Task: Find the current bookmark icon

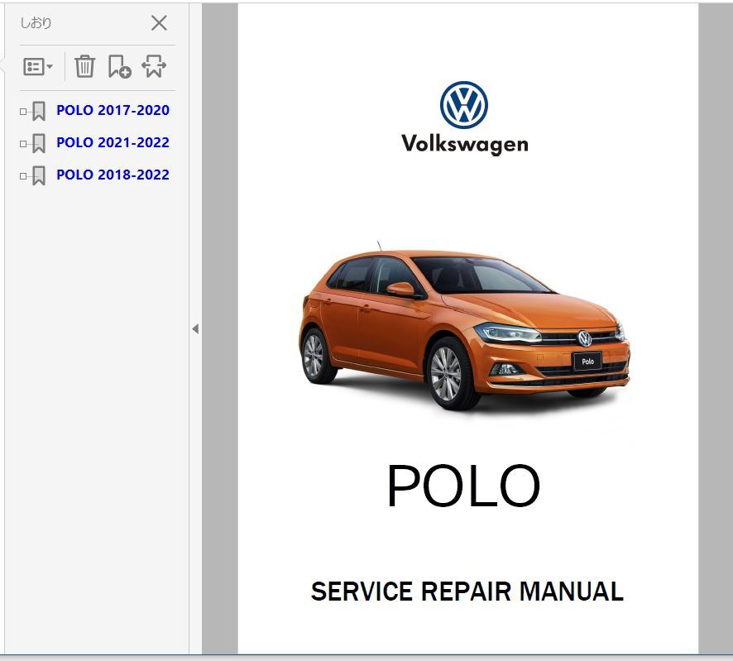Action: click(154, 66)
